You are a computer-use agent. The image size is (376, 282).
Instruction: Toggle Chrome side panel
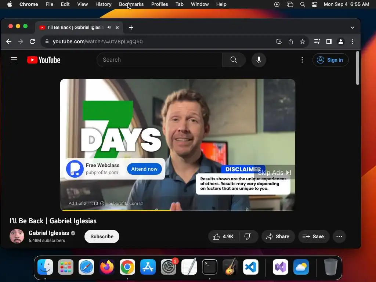[x=329, y=41]
